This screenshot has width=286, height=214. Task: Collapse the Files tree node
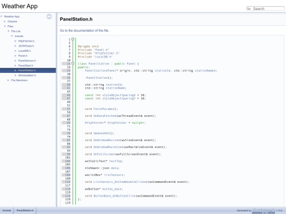tap(5, 26)
